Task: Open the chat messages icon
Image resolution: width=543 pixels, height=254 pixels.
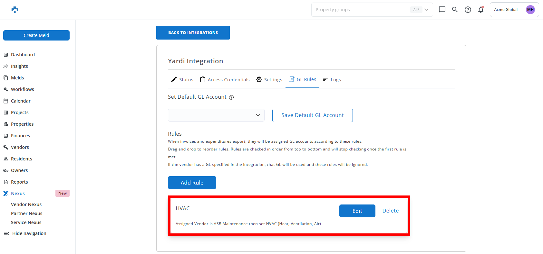Action: coord(442,10)
